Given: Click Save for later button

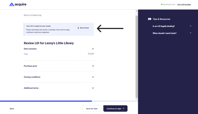Looking at the screenshot, I should [x=92, y=109].
